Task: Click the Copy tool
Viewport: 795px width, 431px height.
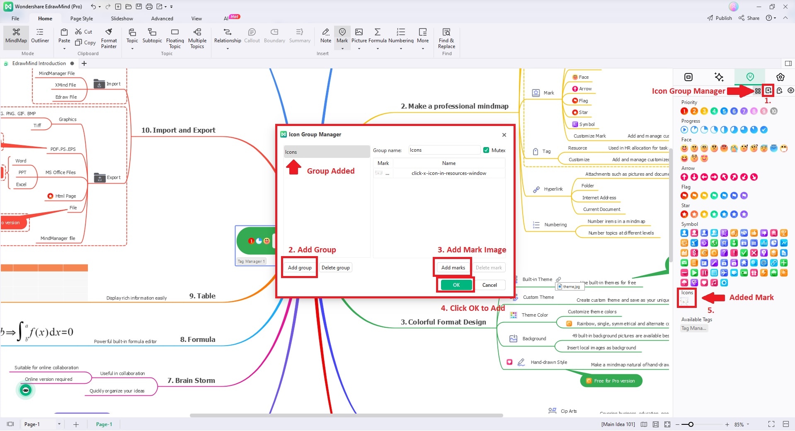Action: (x=85, y=42)
